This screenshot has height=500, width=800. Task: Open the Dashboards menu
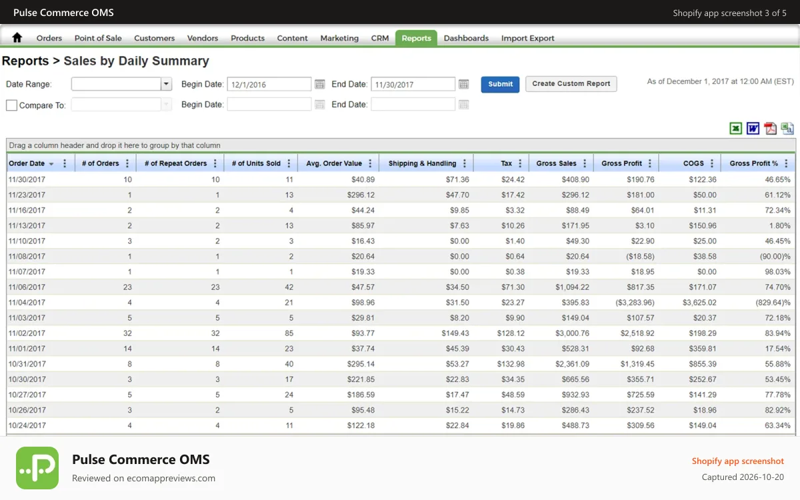(x=466, y=38)
